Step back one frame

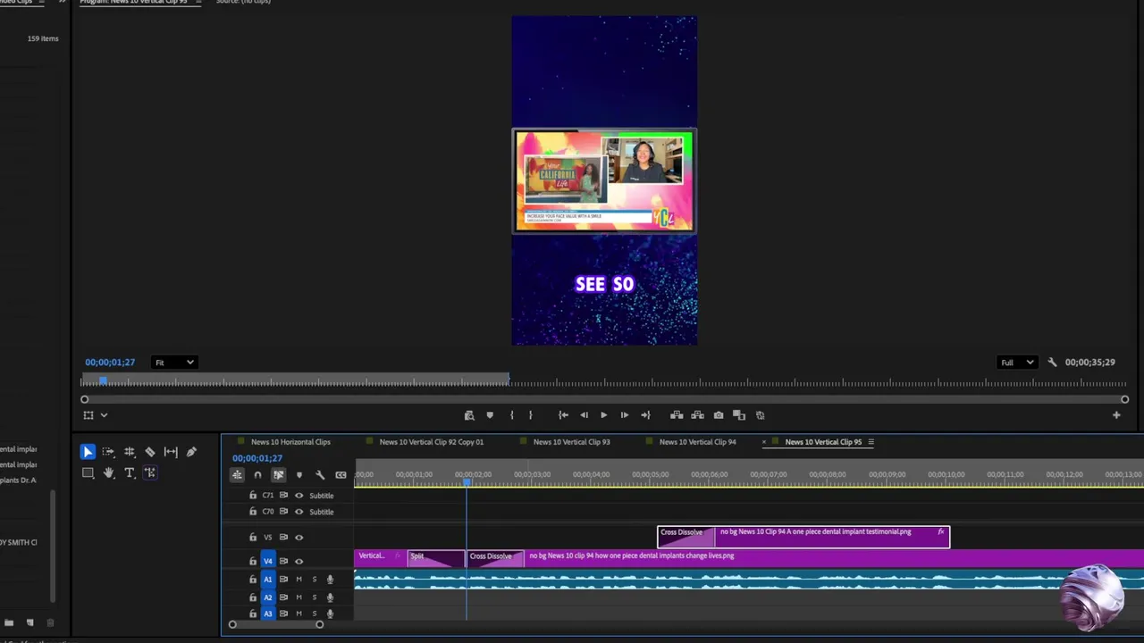coord(584,415)
